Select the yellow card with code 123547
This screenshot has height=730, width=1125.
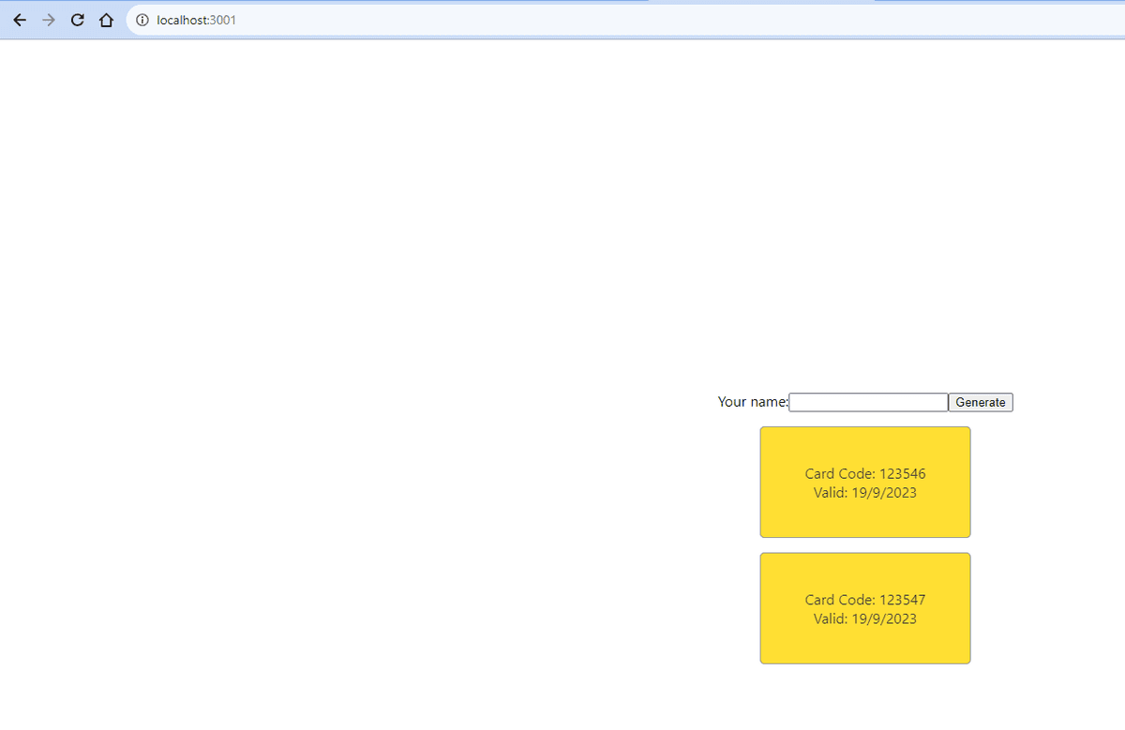(864, 642)
